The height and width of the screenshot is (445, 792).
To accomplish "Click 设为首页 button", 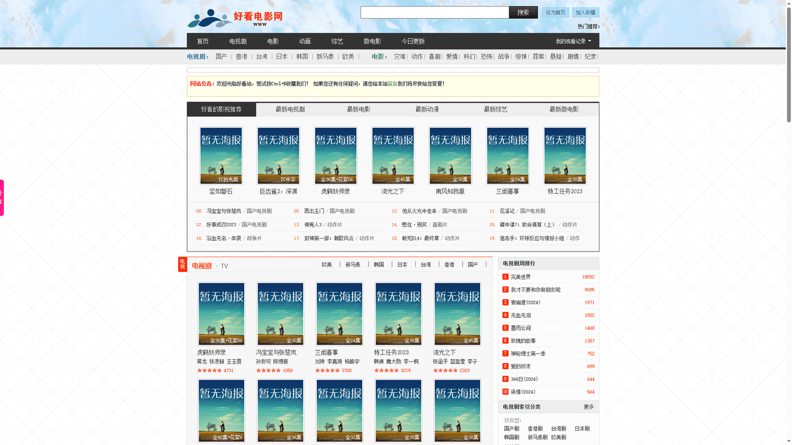I will click(555, 12).
